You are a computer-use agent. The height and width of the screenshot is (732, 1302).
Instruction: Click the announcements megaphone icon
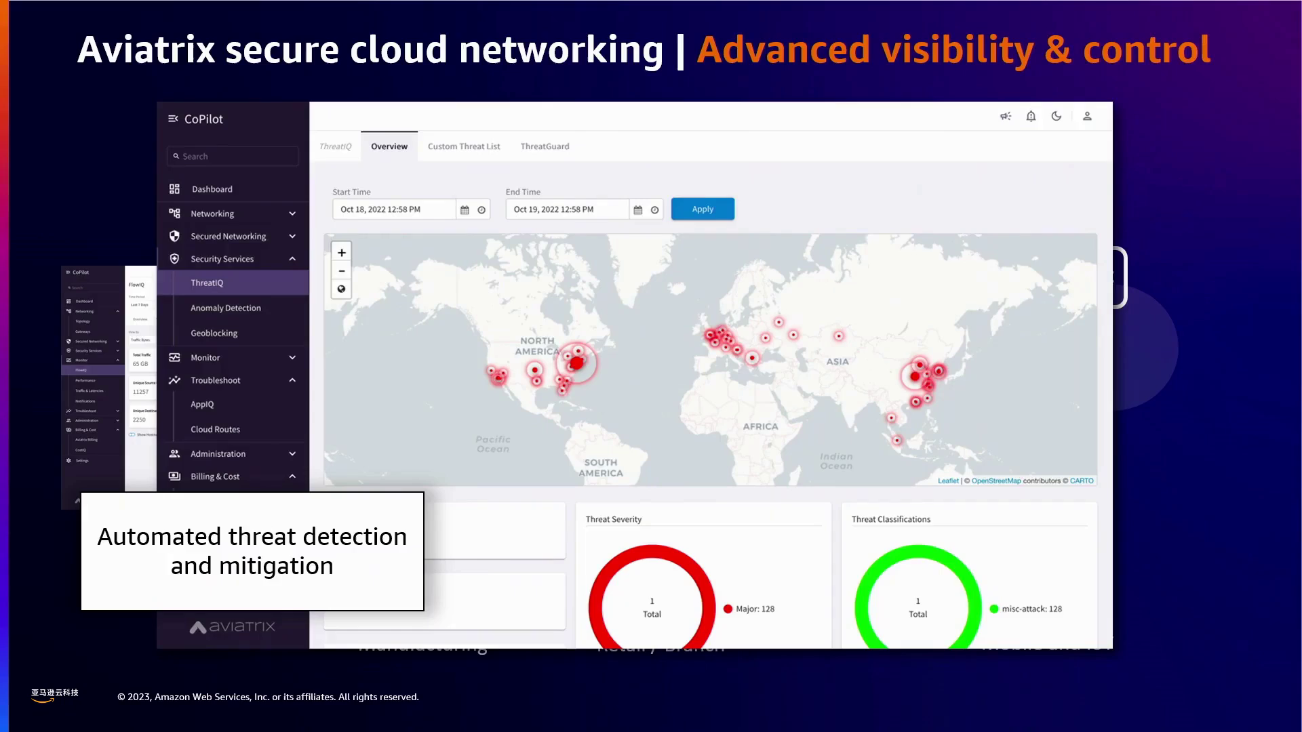[1006, 117]
